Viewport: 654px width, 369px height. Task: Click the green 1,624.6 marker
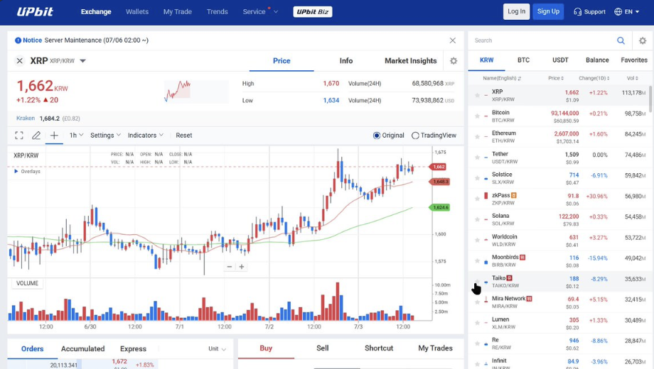(439, 207)
